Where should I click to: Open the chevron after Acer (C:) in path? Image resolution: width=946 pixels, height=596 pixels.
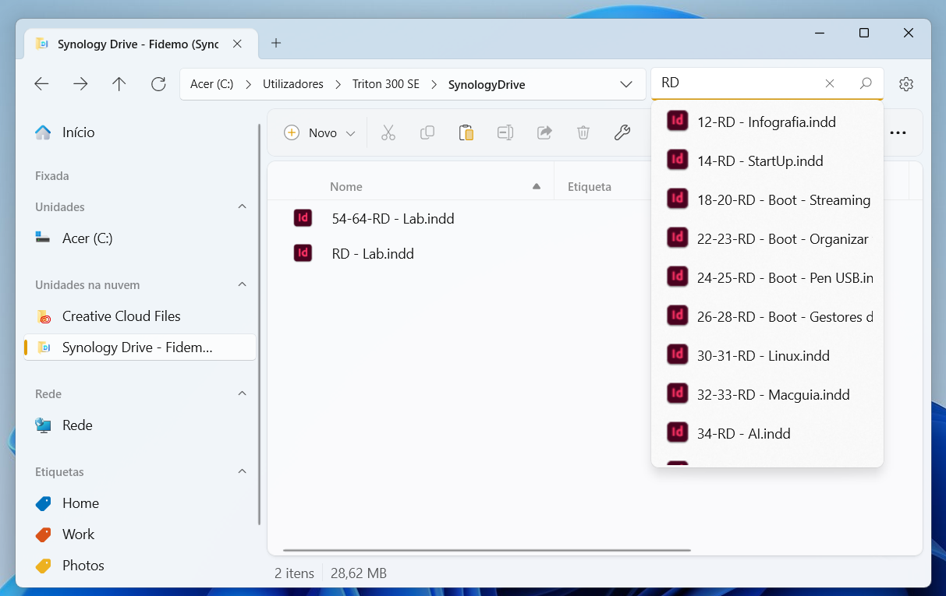click(x=248, y=84)
